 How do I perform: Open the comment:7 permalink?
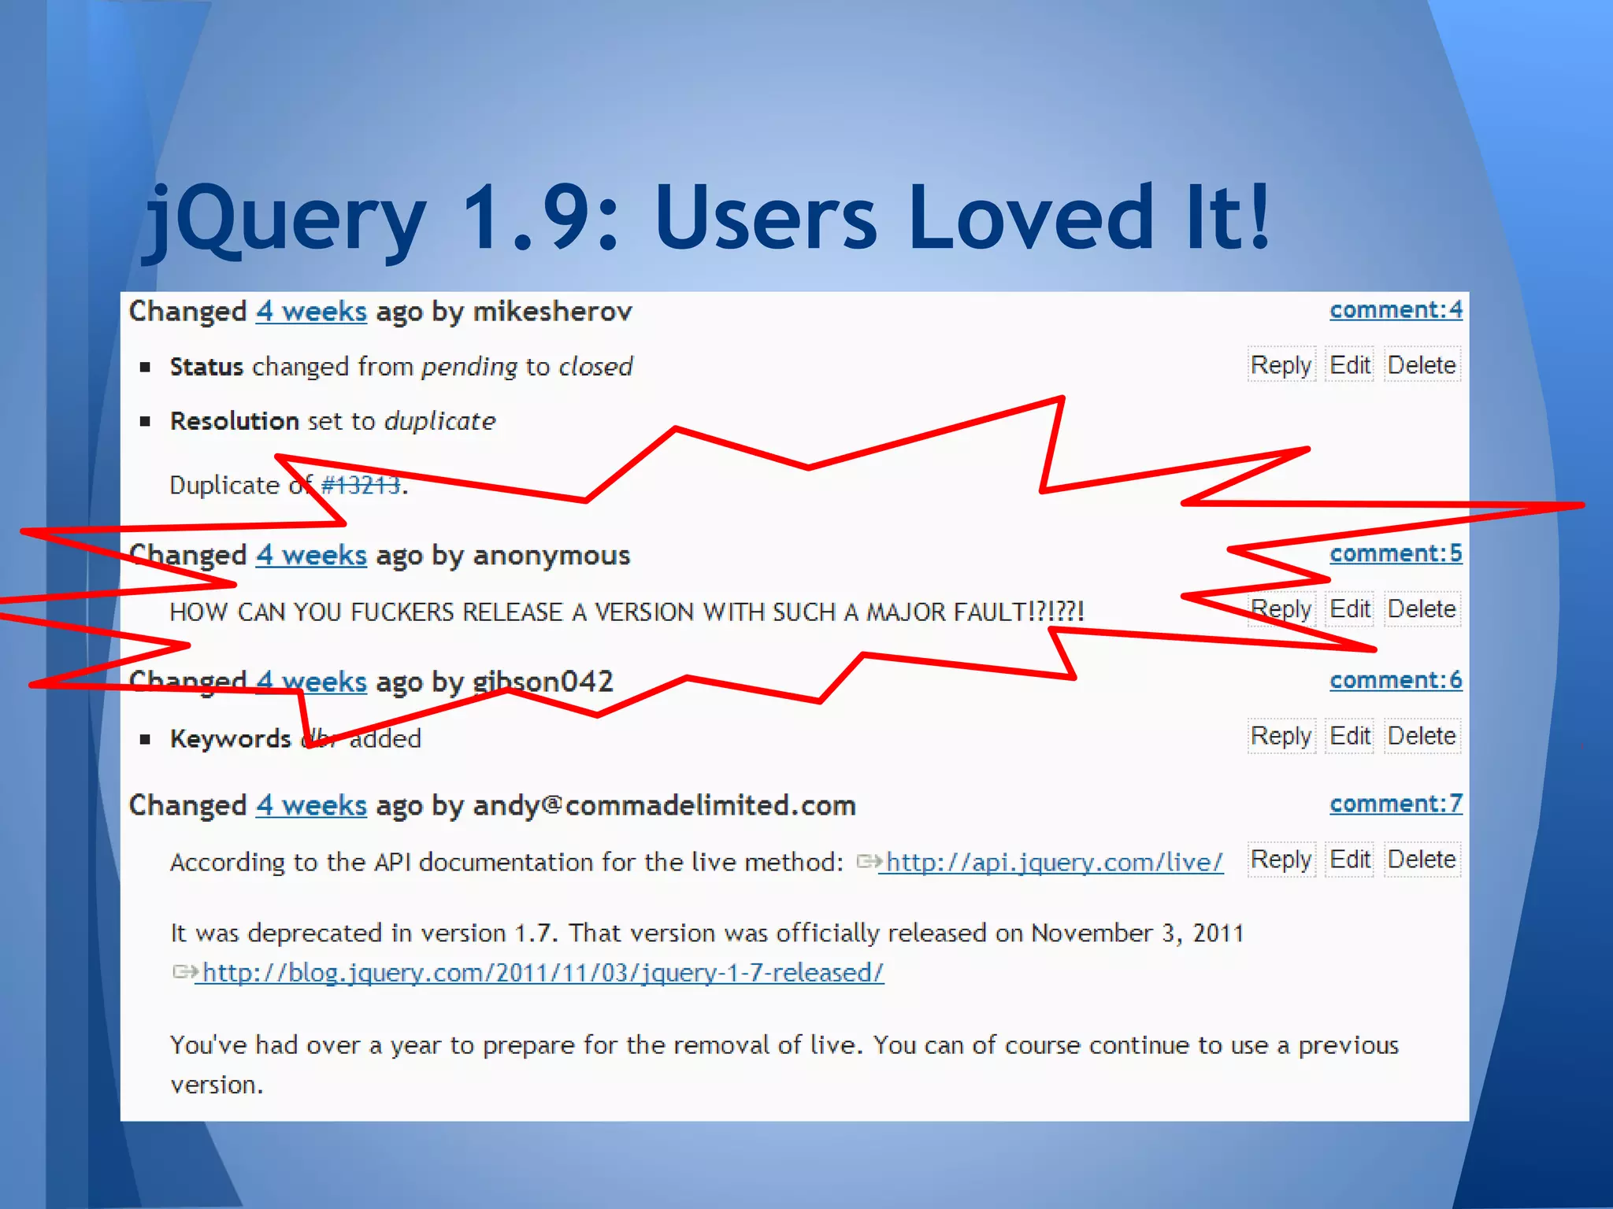click(x=1396, y=804)
